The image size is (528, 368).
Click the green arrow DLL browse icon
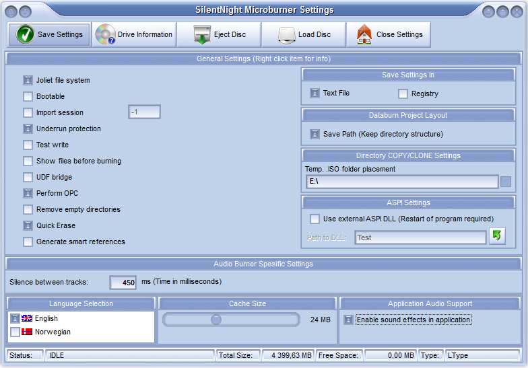click(x=497, y=235)
